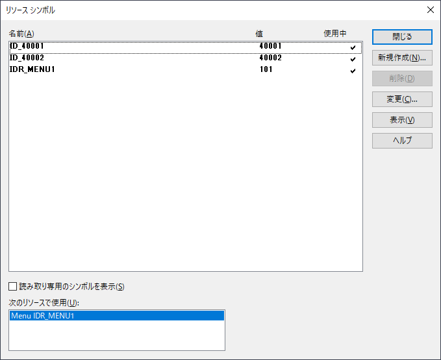Click the 表示(V) button
Image resolution: width=441 pixels, height=360 pixels.
tap(401, 120)
